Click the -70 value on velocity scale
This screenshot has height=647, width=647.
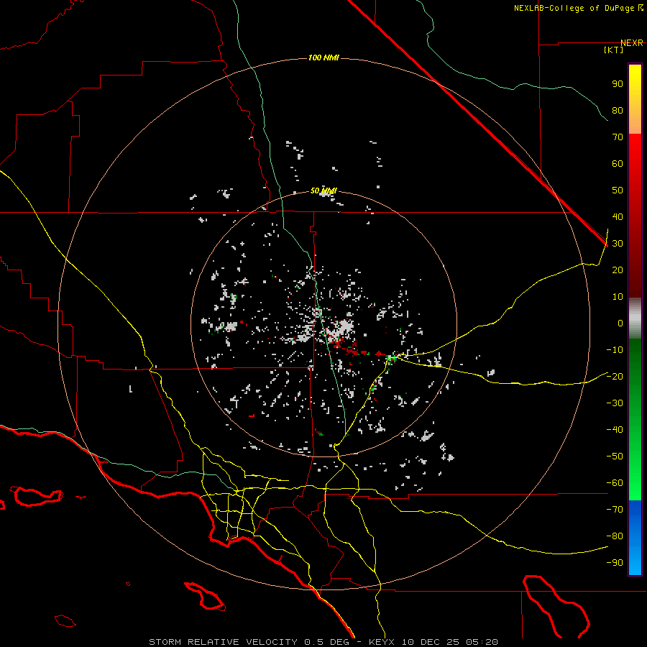coord(615,509)
